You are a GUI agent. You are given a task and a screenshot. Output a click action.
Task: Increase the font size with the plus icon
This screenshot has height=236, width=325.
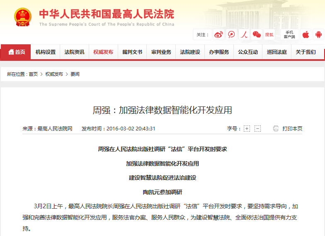[247, 128]
